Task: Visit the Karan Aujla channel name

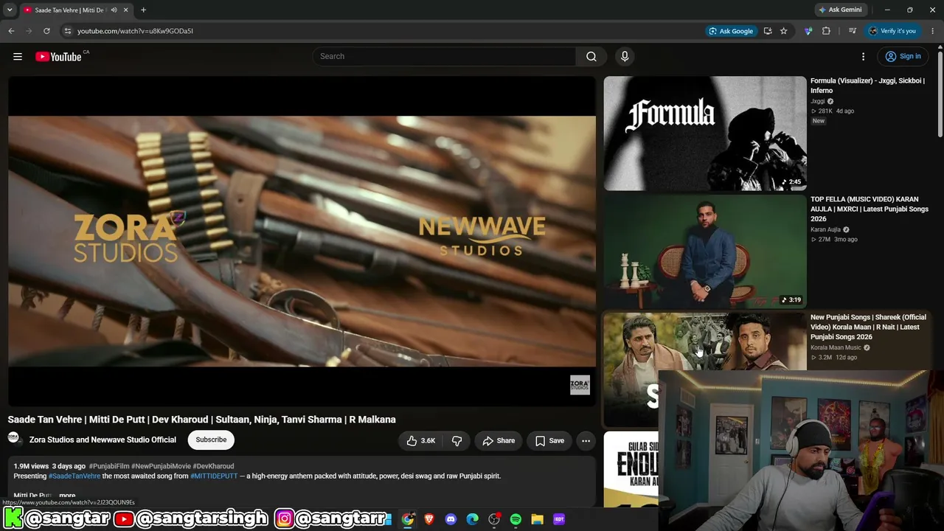Action: coord(825,229)
